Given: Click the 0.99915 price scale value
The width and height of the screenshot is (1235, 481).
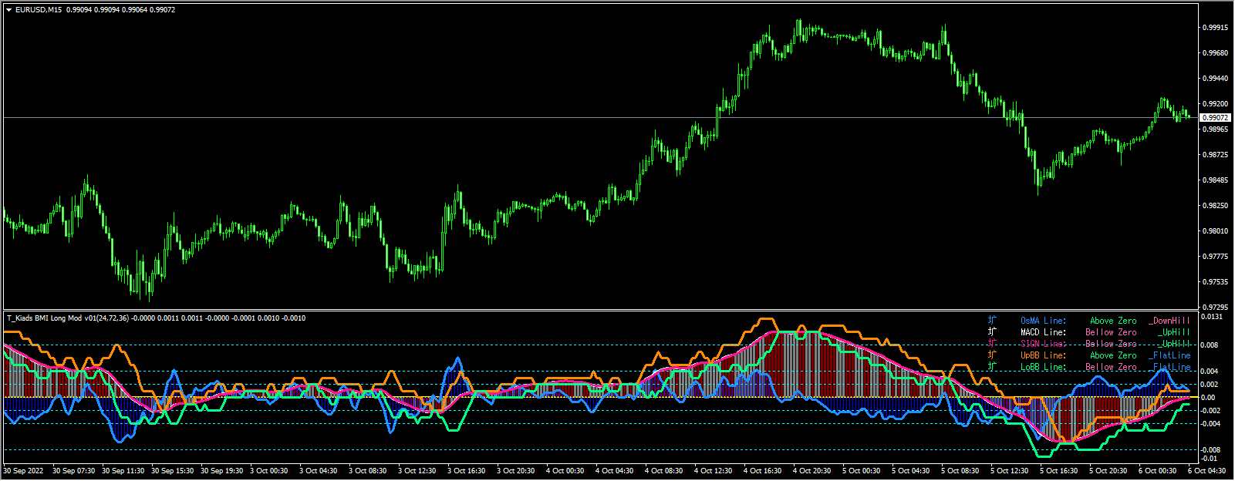Looking at the screenshot, I should [x=1215, y=28].
